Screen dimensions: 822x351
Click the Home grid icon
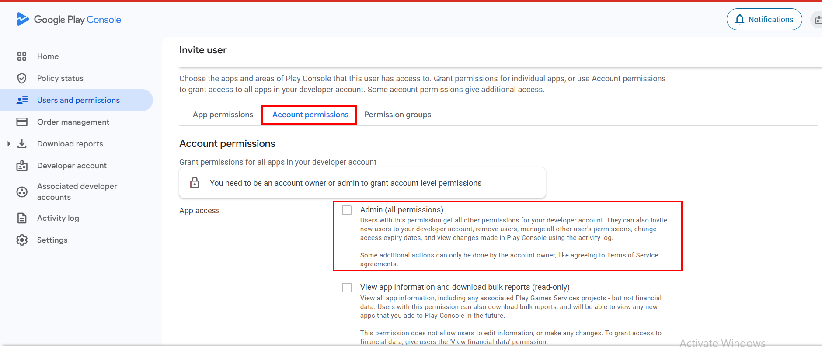22,56
